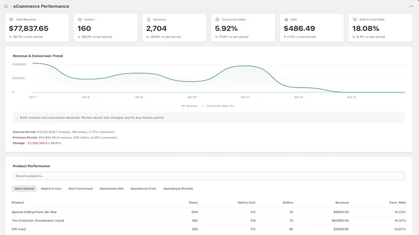Click the 160 orders value
Image resolution: width=419 pixels, height=235 pixels.
[84, 28]
